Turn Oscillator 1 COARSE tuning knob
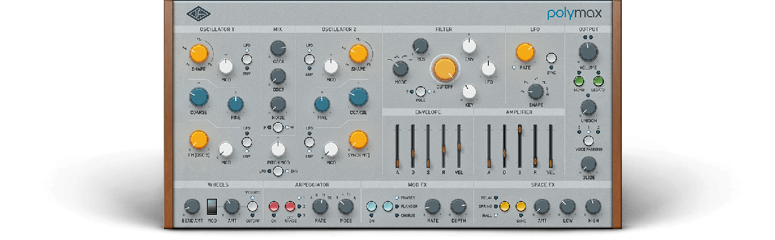The height and width of the screenshot is (240, 775). 200,97
